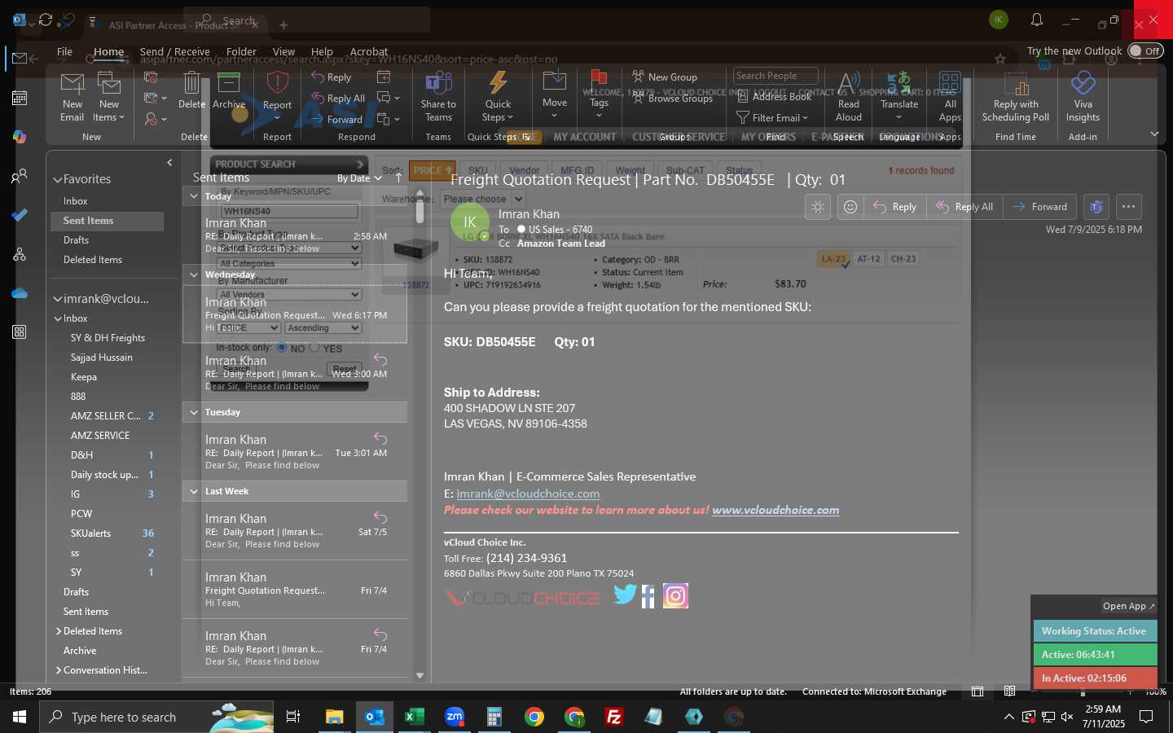
Task: Click Share to Teams icon
Action: tap(438, 97)
